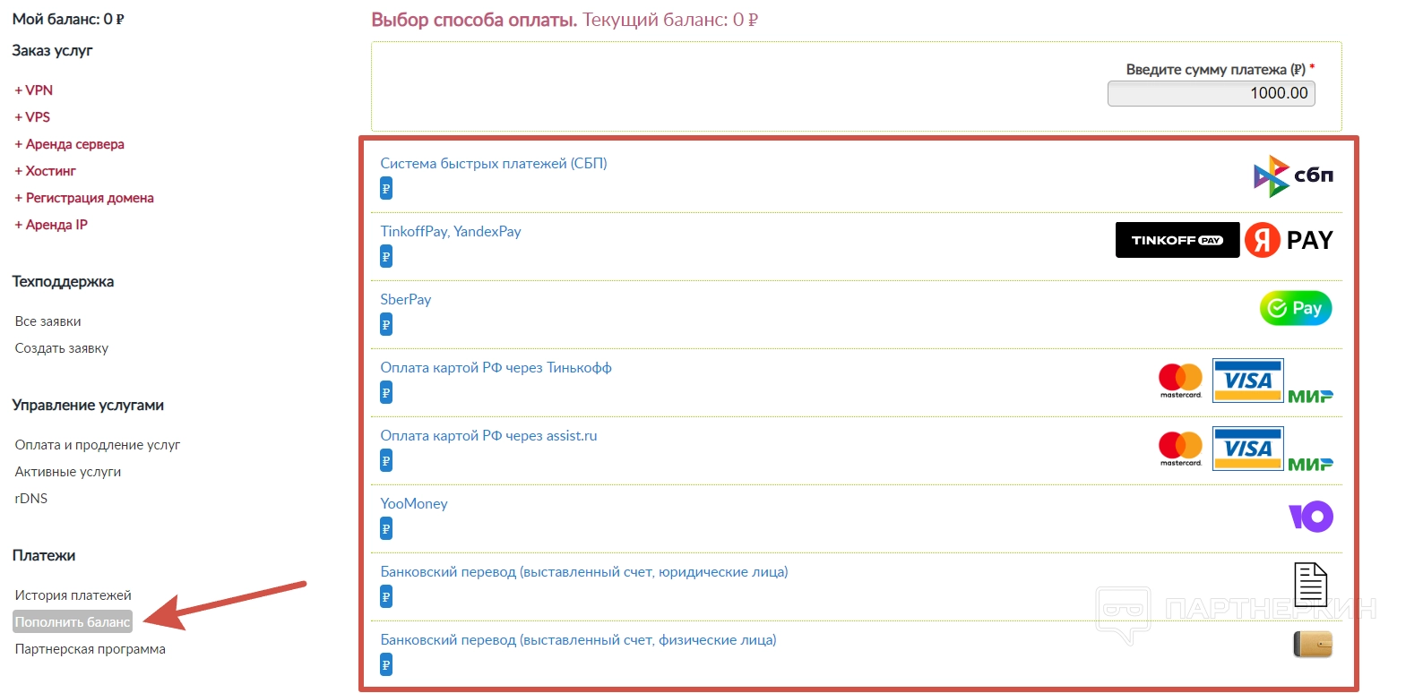The width and height of the screenshot is (1423, 693).
Task: Choose Оплата картой РФ через Тинькофф
Action: [x=496, y=367]
